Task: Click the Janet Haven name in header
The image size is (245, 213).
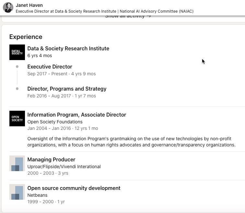Action: [x=29, y=5]
